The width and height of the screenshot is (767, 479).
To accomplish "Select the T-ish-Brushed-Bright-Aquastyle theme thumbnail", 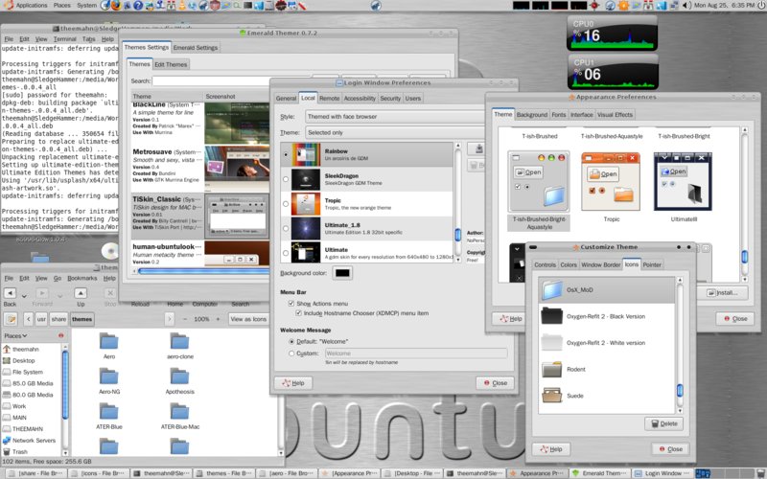I will pyautogui.click(x=539, y=190).
